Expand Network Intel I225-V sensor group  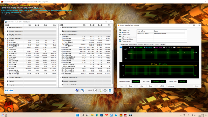coord(60,85)
